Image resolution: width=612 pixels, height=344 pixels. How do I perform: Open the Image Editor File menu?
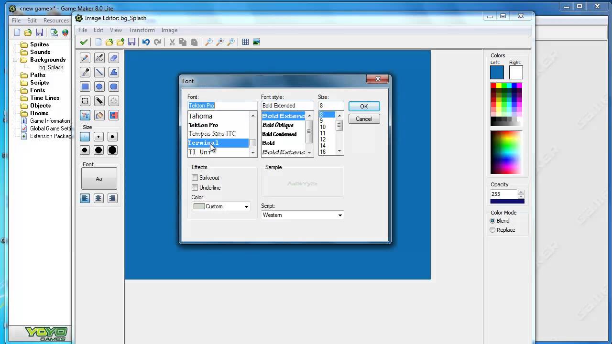coord(83,30)
